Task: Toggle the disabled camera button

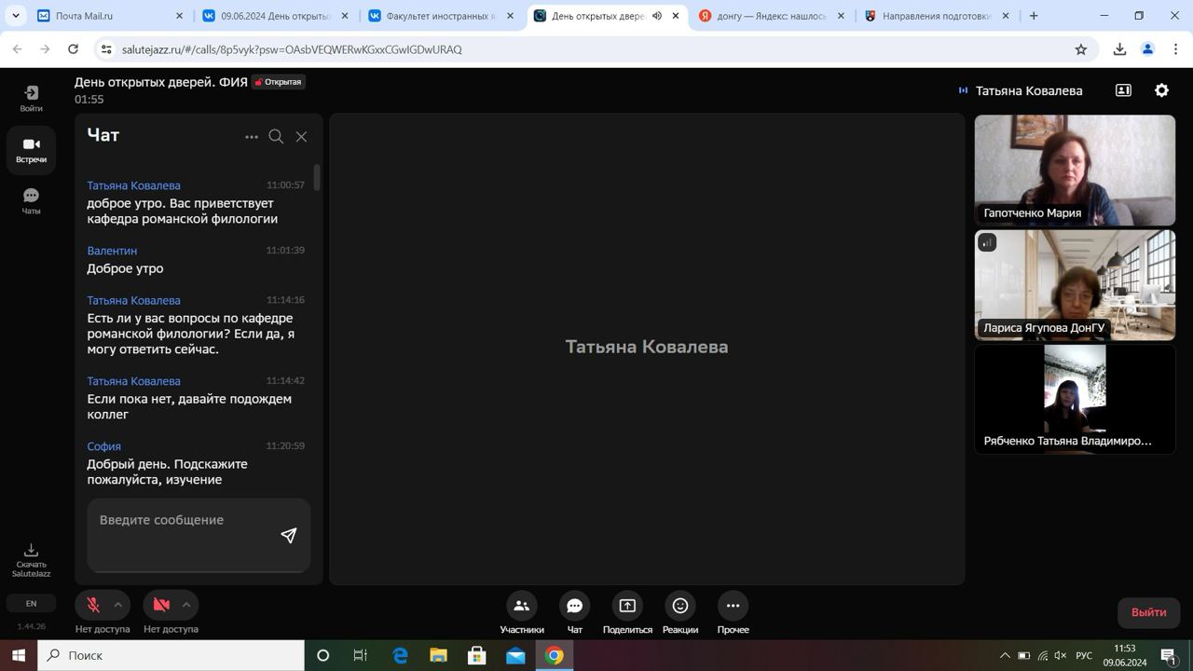Action: click(161, 605)
